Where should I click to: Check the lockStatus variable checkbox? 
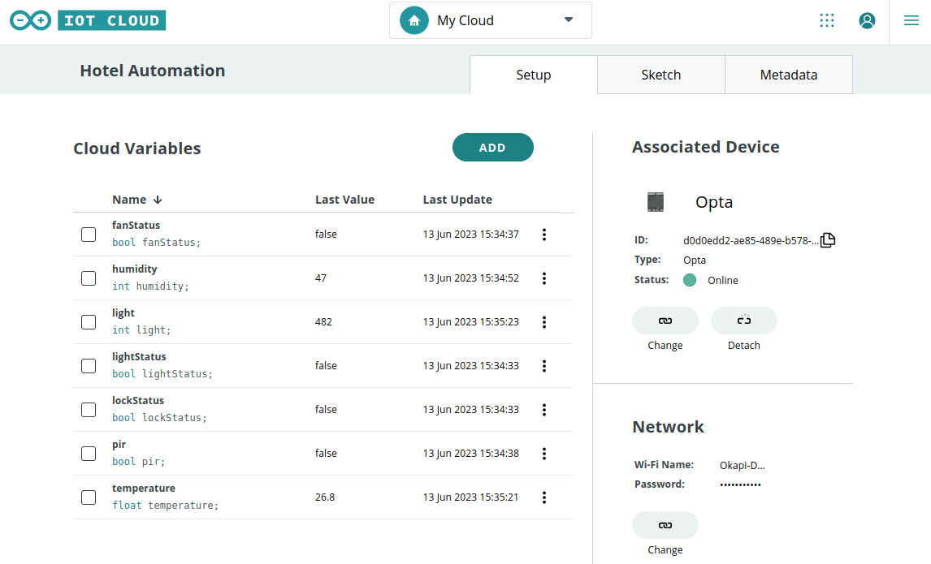[x=89, y=410]
